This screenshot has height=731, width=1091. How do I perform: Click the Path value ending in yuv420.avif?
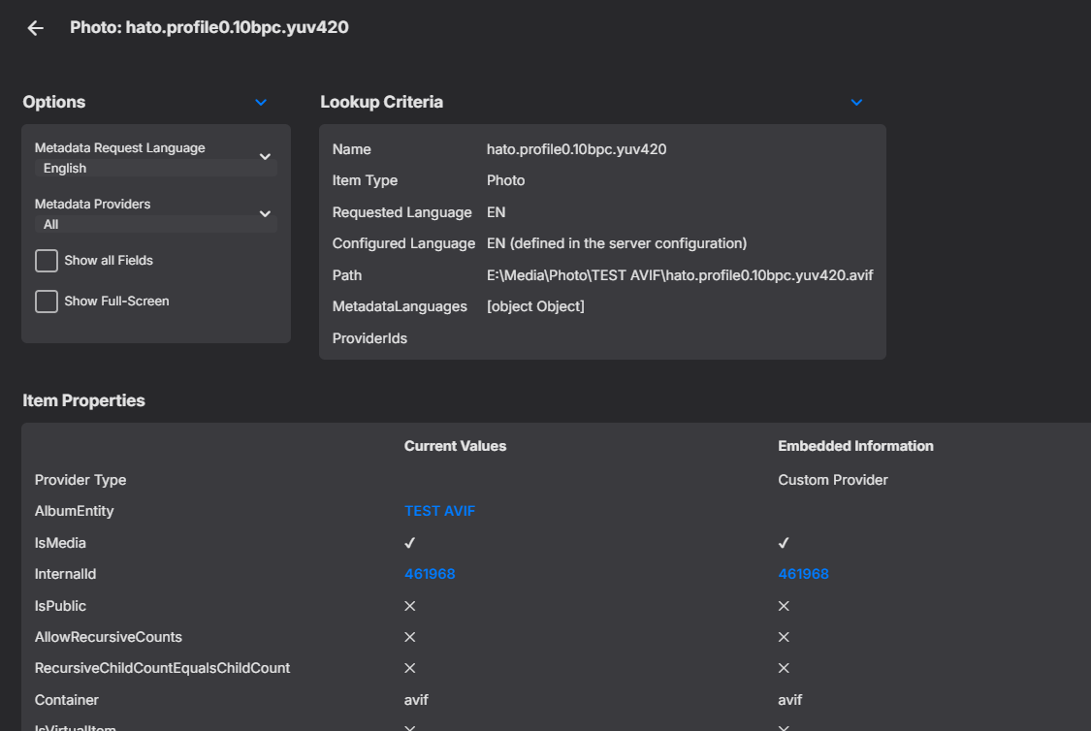point(680,275)
